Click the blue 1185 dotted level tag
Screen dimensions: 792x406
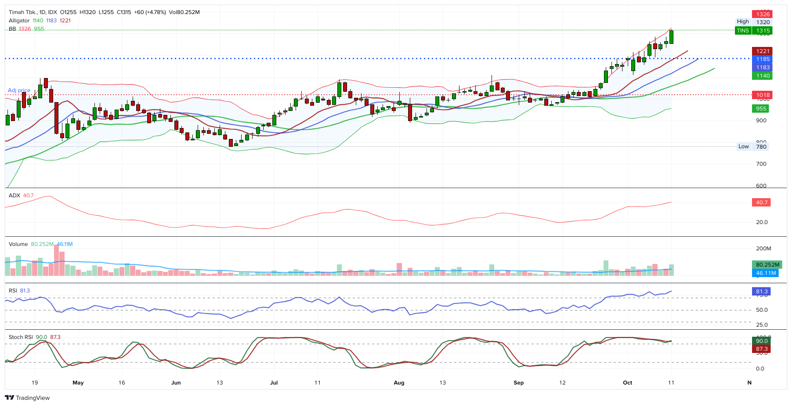pos(763,59)
